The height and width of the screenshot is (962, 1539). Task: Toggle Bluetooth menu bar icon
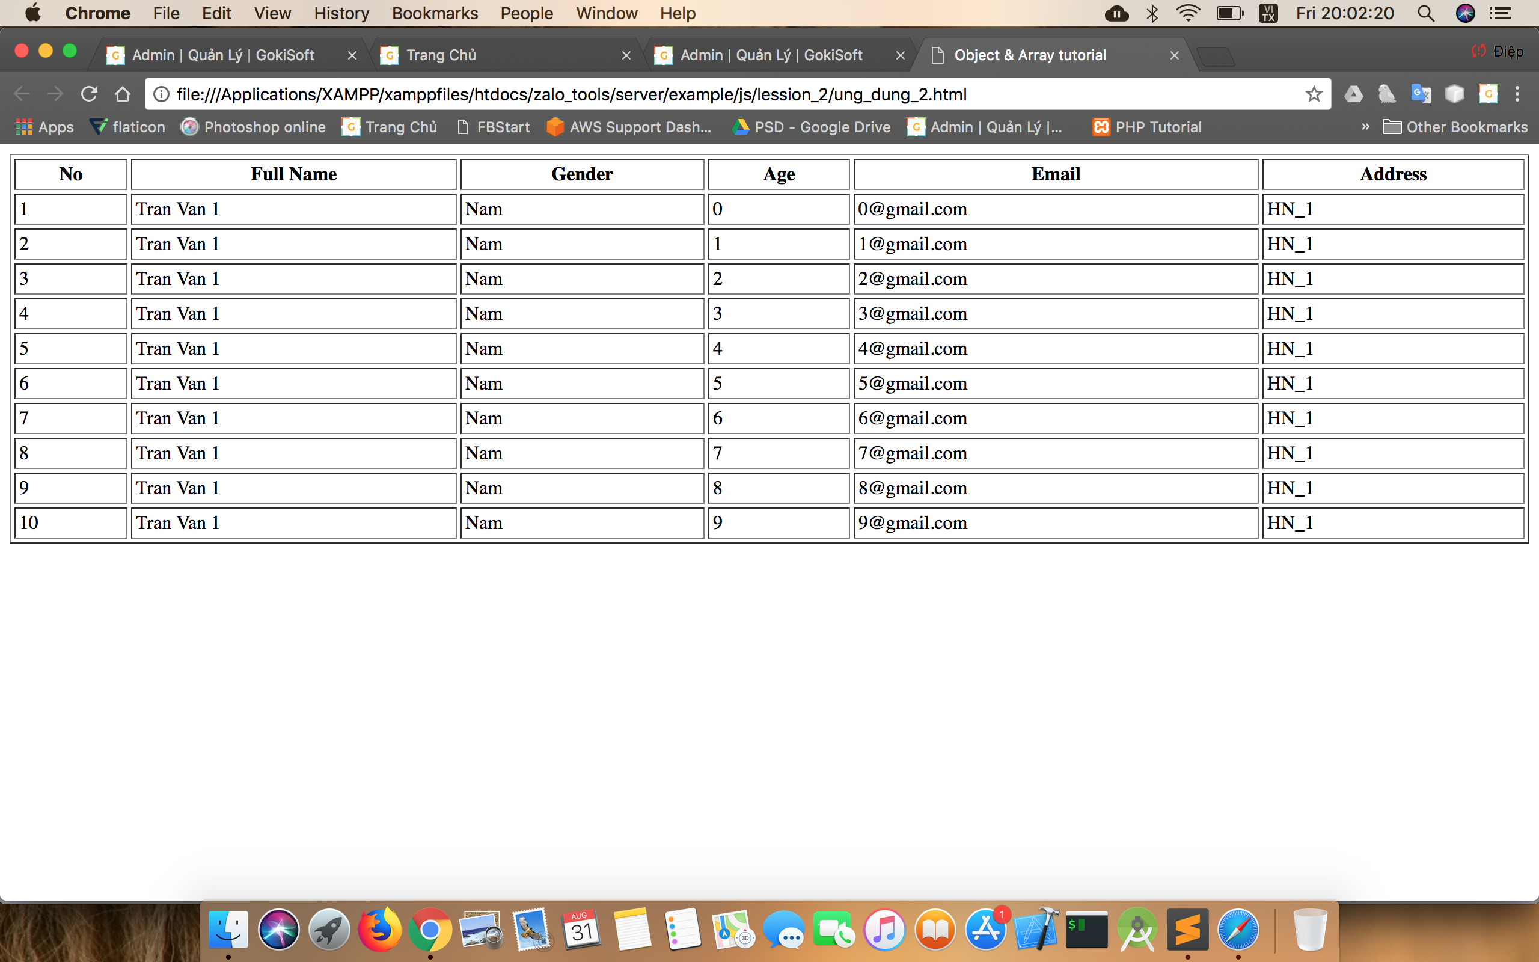coord(1152,13)
